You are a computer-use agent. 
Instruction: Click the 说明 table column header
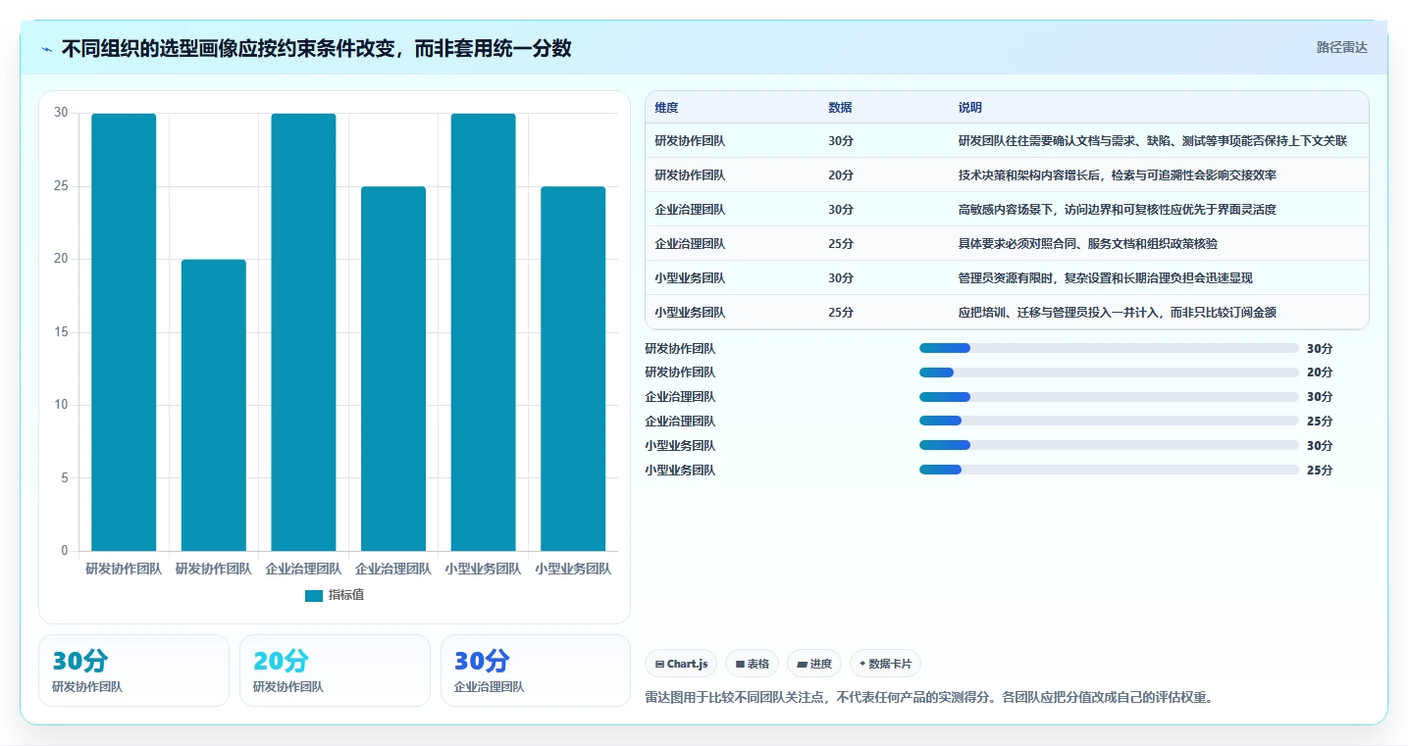pyautogui.click(x=970, y=108)
